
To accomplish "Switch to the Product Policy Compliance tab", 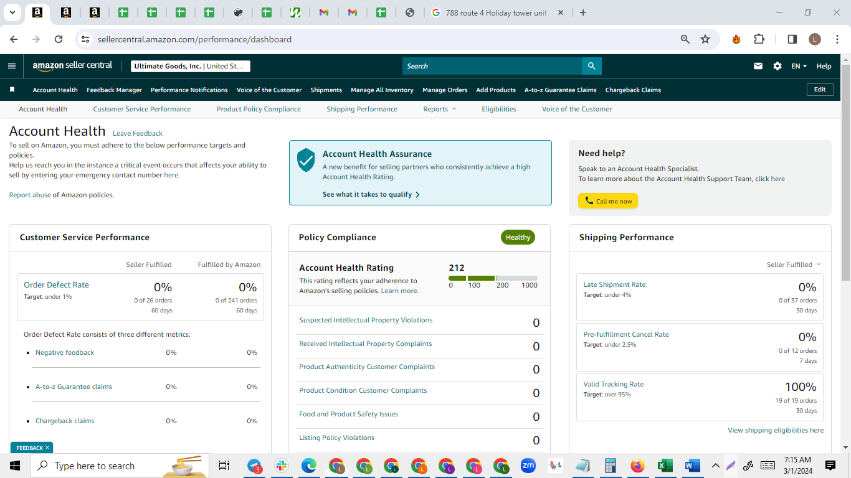I will pos(259,109).
